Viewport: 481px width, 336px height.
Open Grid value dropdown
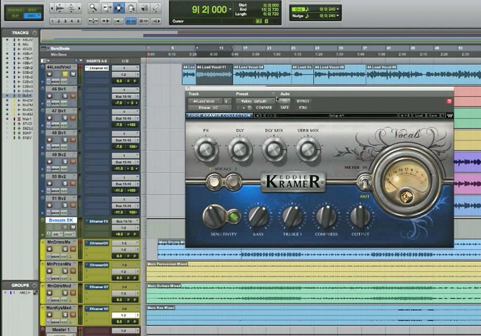pyautogui.click(x=338, y=9)
